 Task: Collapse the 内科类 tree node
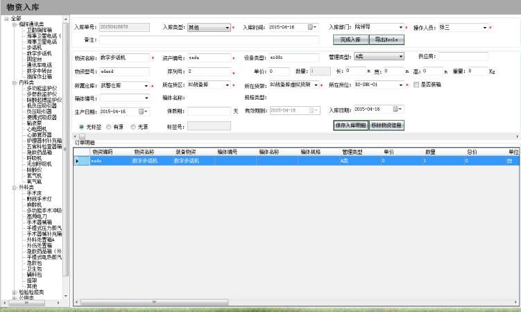15,83
